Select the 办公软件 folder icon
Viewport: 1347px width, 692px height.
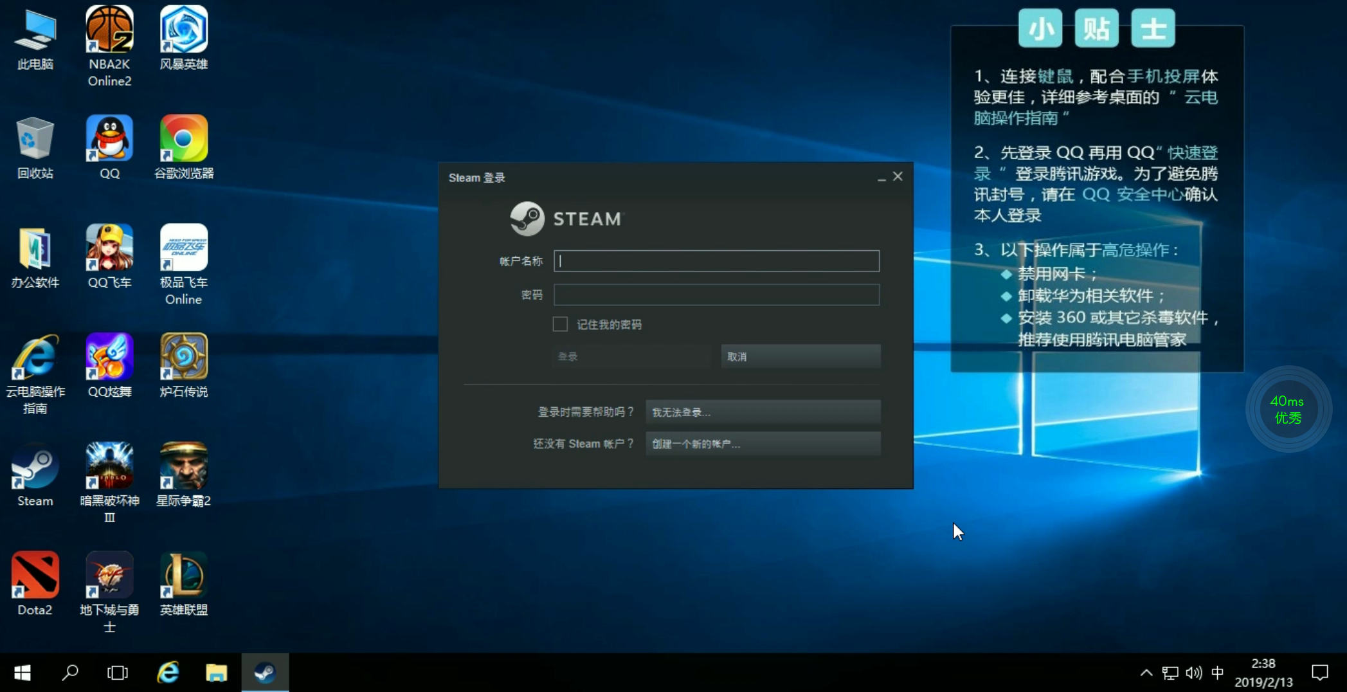point(35,257)
